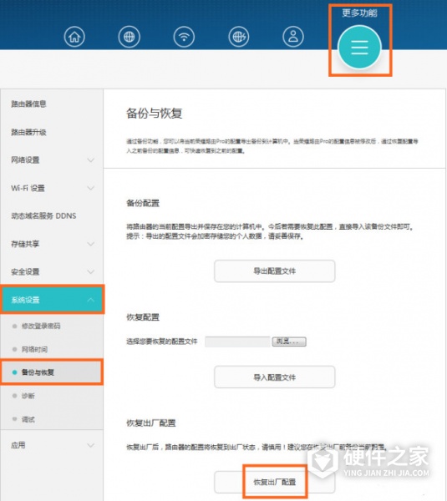Expand the 网络设置 chevron
Viewport: 447px width, 501px height.
pos(91,160)
